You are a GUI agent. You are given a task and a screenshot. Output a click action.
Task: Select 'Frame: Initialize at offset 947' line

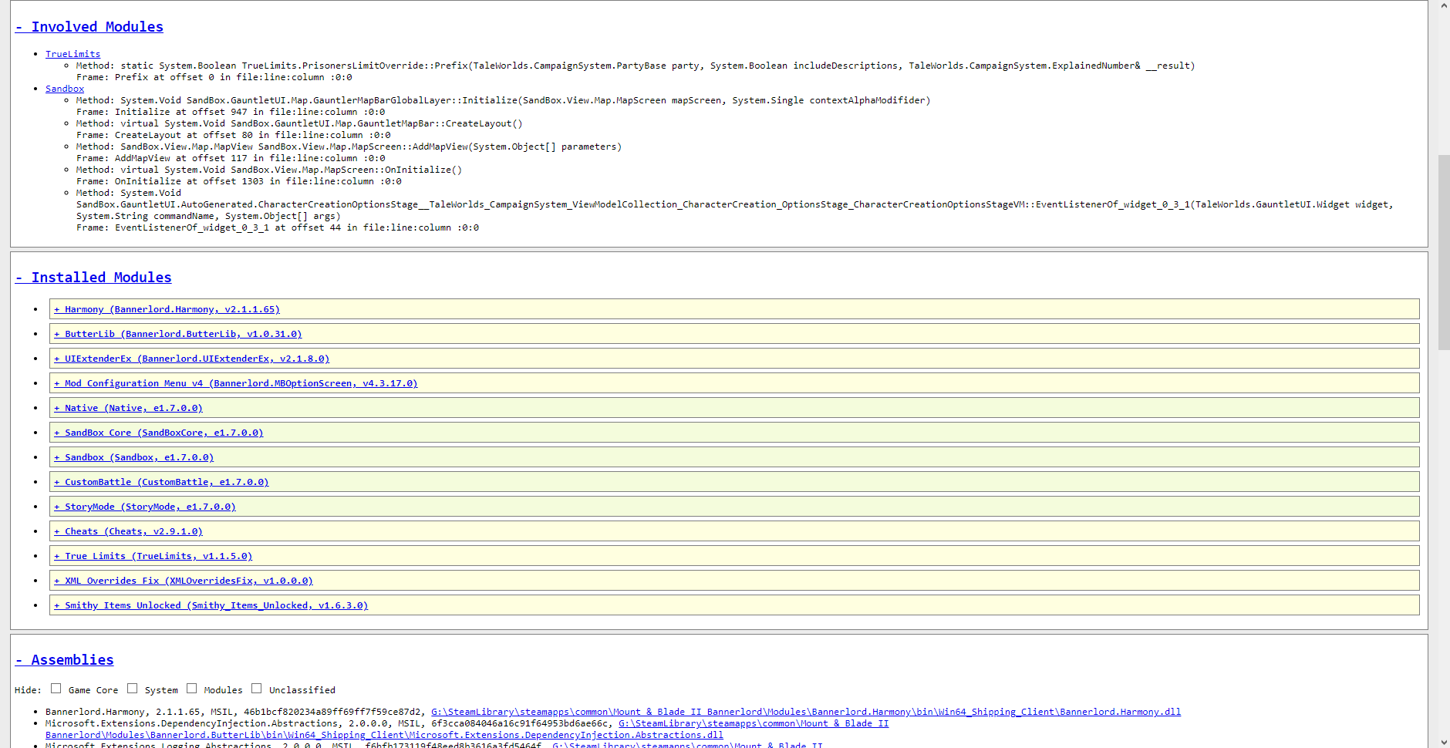[231, 112]
